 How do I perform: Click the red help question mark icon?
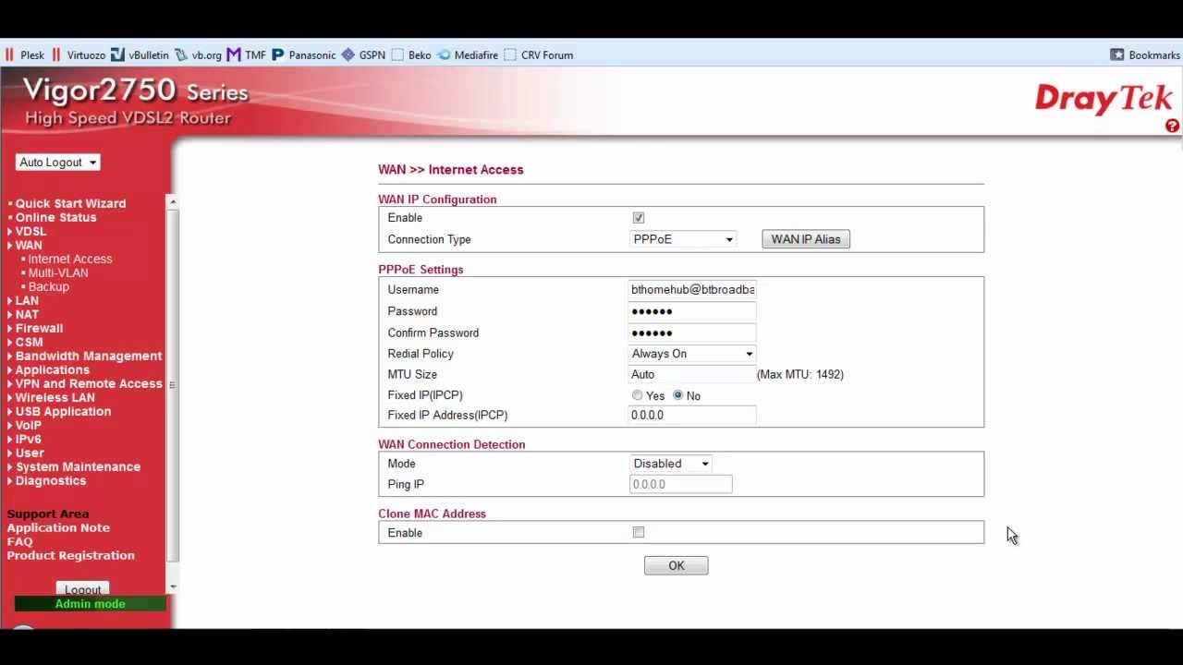click(1172, 126)
